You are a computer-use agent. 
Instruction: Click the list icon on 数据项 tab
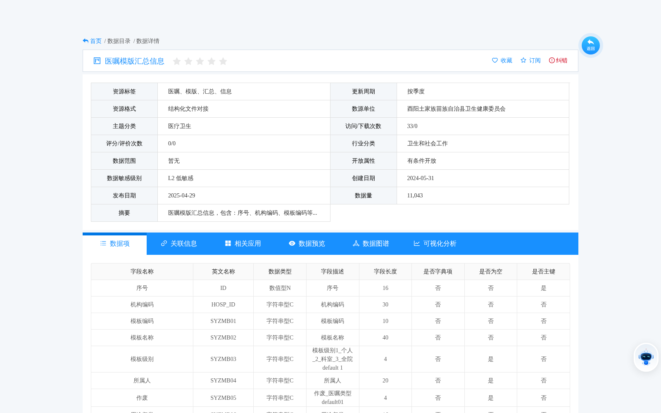click(x=103, y=243)
